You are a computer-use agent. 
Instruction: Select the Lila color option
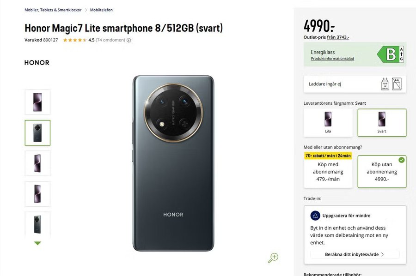(x=328, y=122)
